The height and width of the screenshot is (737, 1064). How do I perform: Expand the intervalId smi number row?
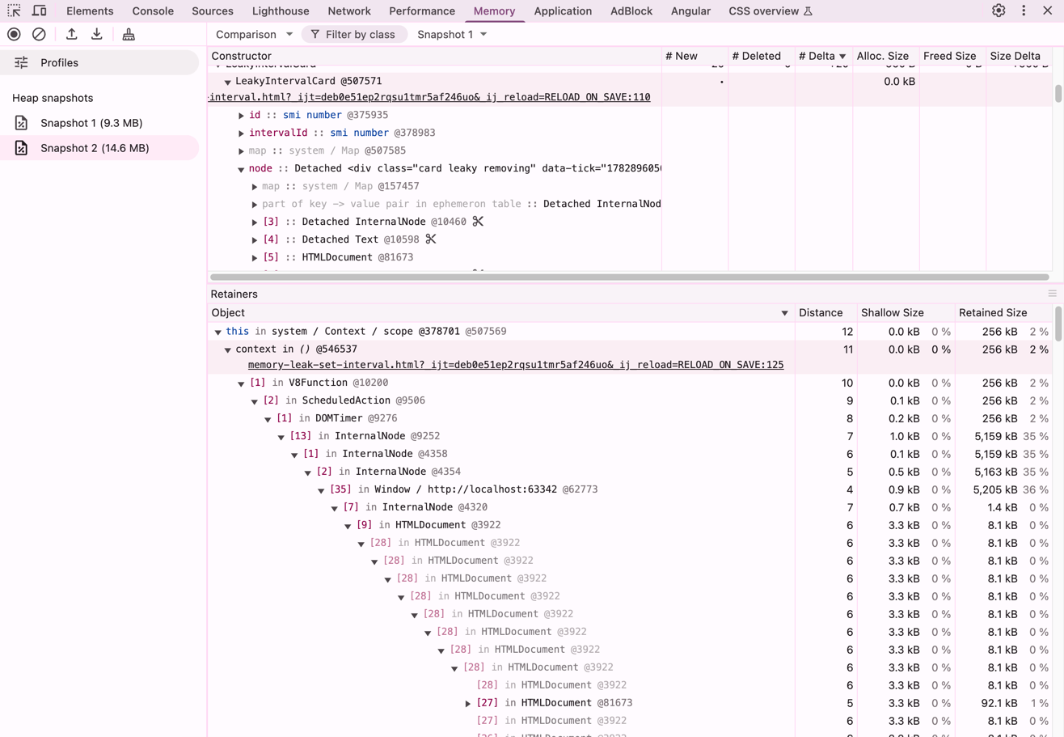241,133
